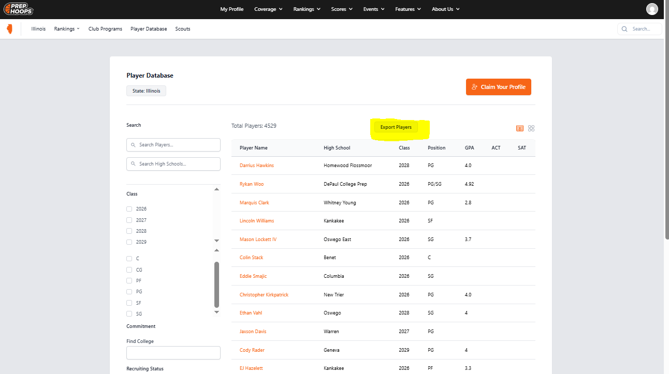Select the Illinois state outline icon
Image resolution: width=669 pixels, height=374 pixels.
coord(9,28)
